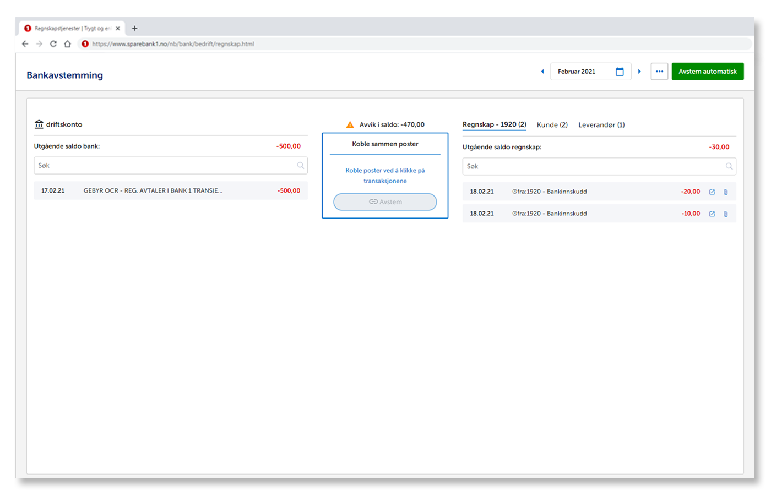This screenshot has height=496, width=771.
Task: Switch to the Leverandør (1) tab
Action: 601,125
